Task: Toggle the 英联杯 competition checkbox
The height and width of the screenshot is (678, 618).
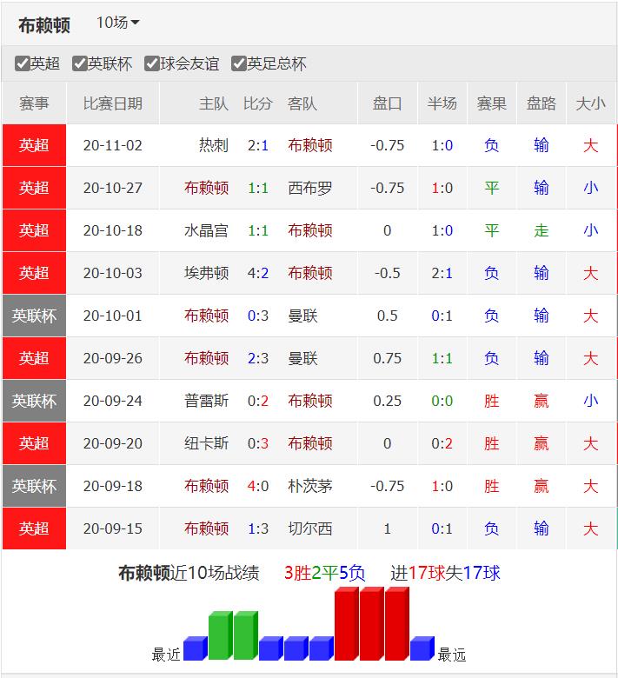Action: 80,63
